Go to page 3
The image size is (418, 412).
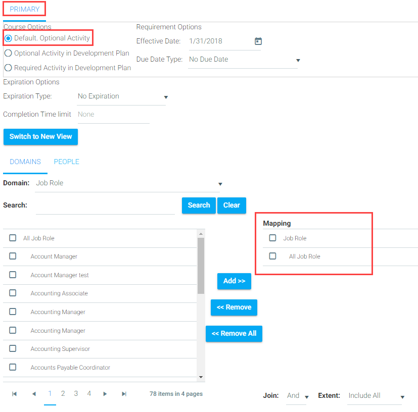point(76,394)
